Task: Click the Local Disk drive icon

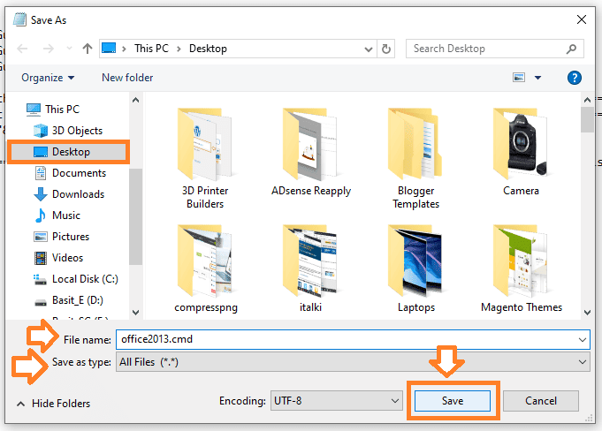Action: coord(40,280)
